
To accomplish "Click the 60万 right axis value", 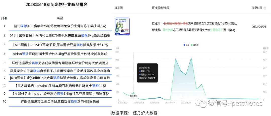I will pos(265,52).
